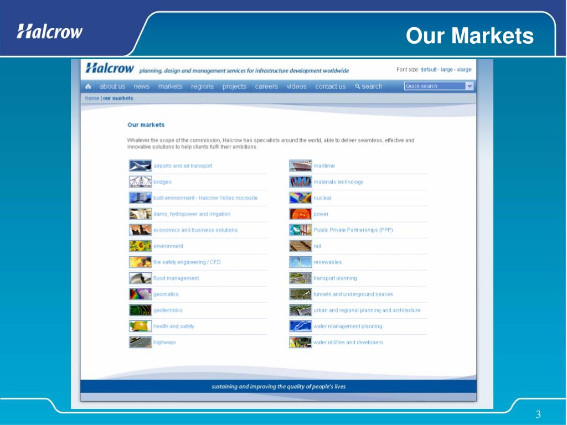Select the built environment thumbnail icon

(140, 198)
